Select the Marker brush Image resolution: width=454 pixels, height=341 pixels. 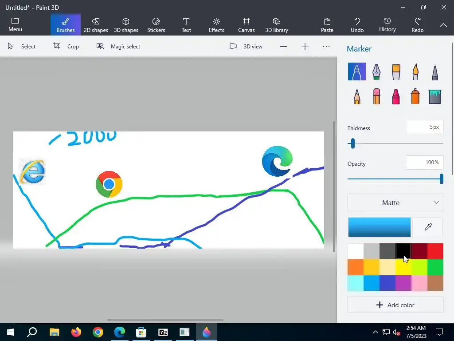pyautogui.click(x=357, y=71)
